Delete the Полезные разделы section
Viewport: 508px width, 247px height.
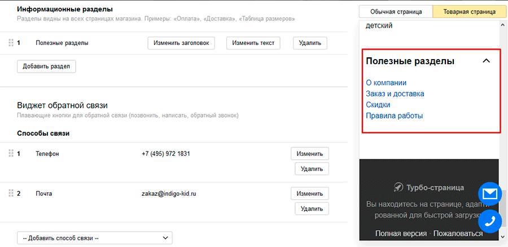[310, 43]
